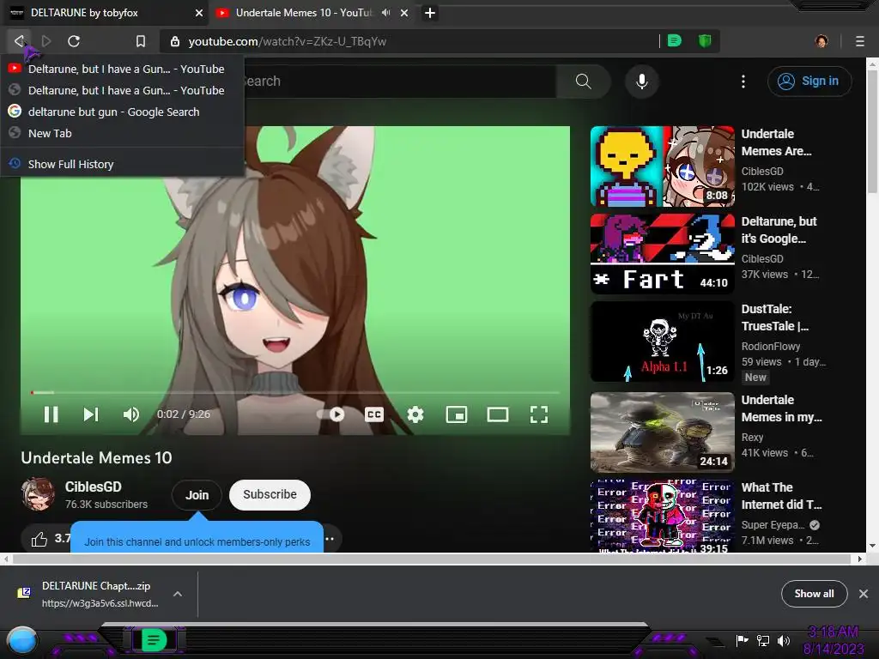The width and height of the screenshot is (879, 659).
Task: Click Show all downloads button
Action: [x=814, y=594]
